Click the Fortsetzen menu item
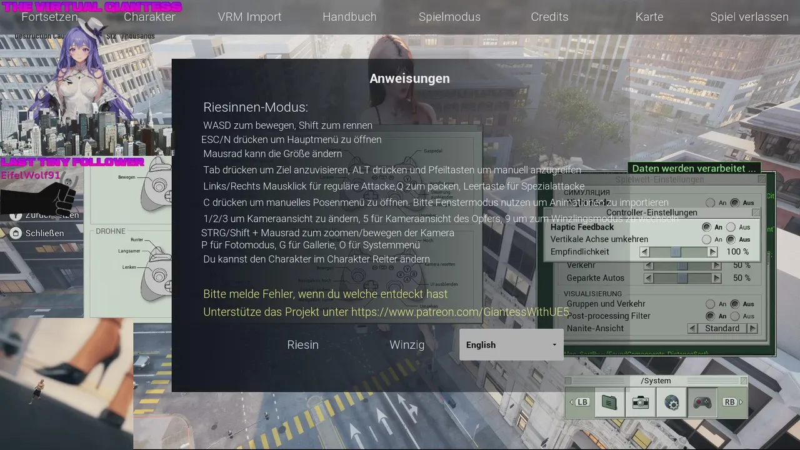800x450 pixels. click(49, 17)
